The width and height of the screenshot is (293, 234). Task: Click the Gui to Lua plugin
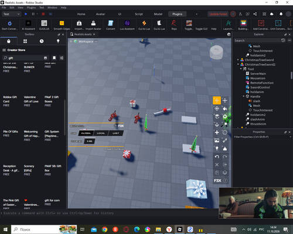(x=144, y=25)
